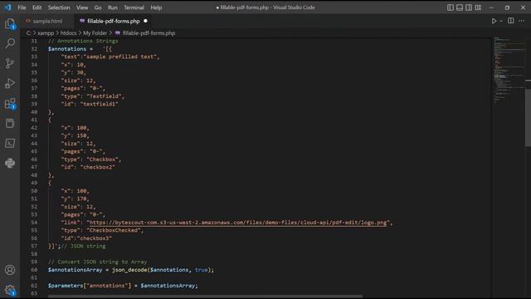The image size is (531, 299).
Task: Click the horizontal editor scrollbar
Action: click(205, 297)
